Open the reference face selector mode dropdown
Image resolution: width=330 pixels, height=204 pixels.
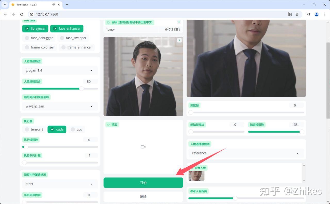coord(246,153)
